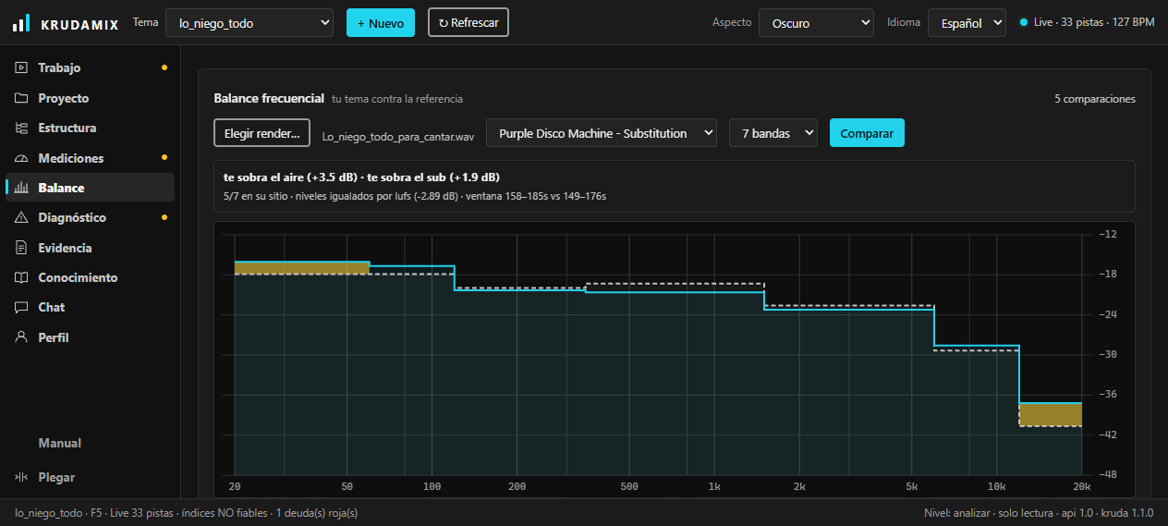Open the Evidencia section

click(65, 248)
